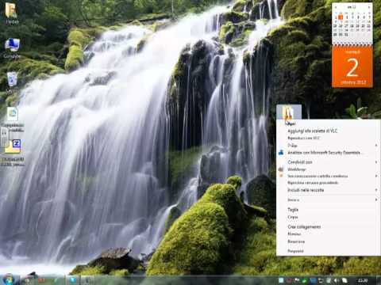The image size is (381, 285).
Task: Click the Windows Start orb
Action: coord(9,279)
